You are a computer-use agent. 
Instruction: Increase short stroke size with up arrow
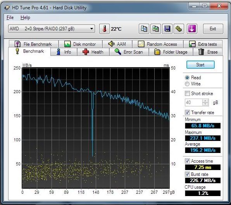click(205, 101)
